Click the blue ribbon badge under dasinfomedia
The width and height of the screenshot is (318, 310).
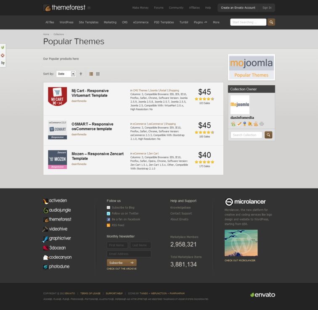[244, 124]
